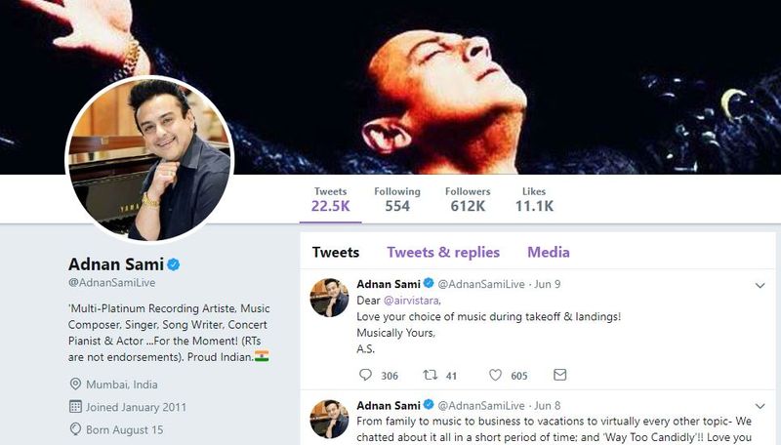Image resolution: width=781 pixels, height=445 pixels.
Task: Click the location pin icon near Mumbai
Action: (75, 384)
